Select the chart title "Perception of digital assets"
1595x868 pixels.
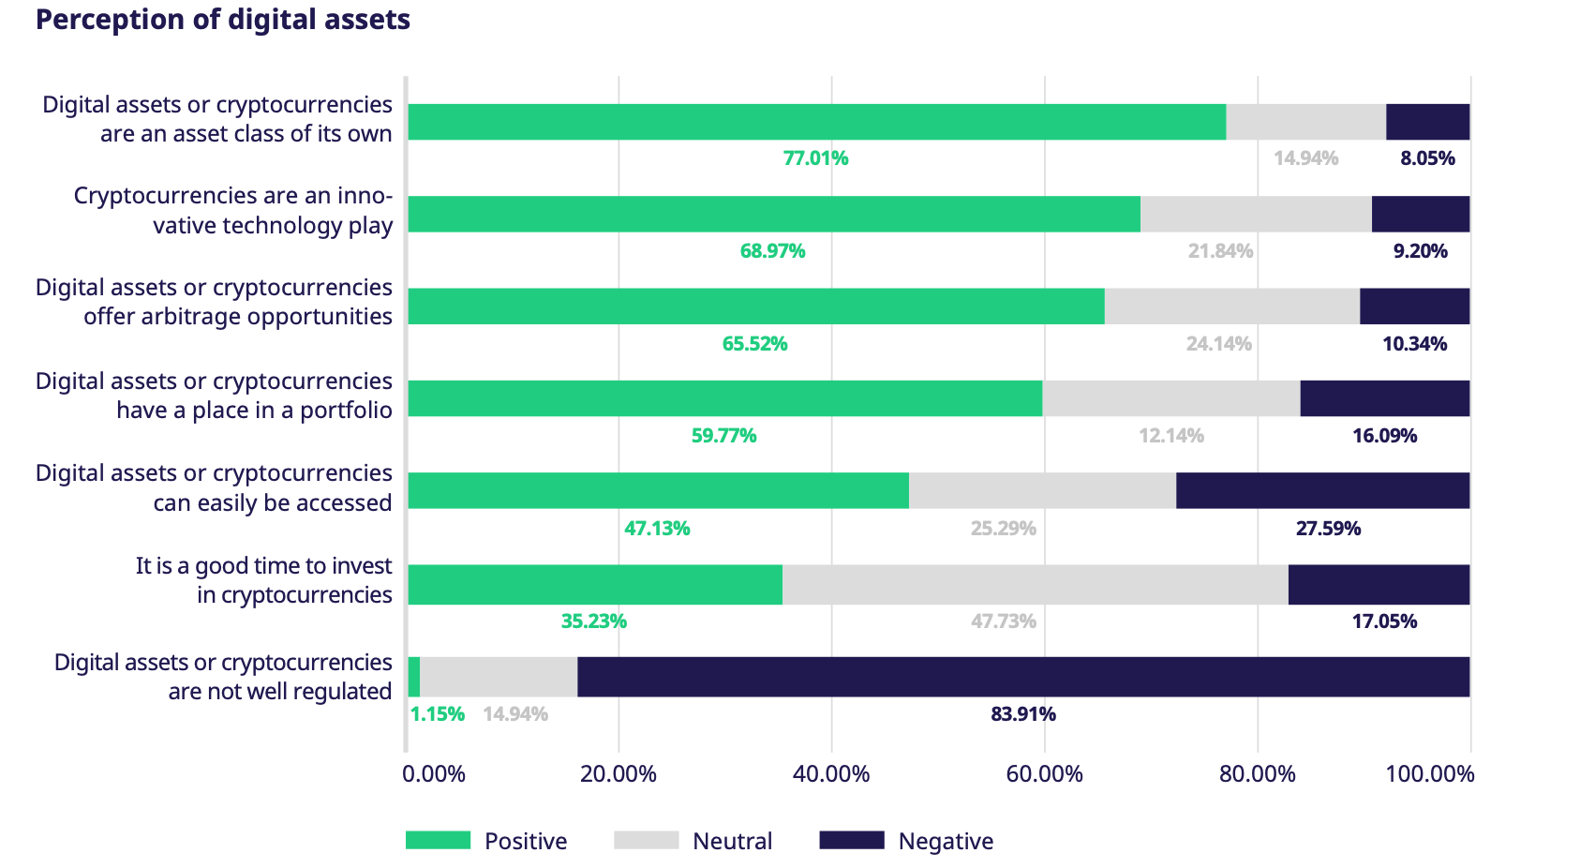(223, 20)
